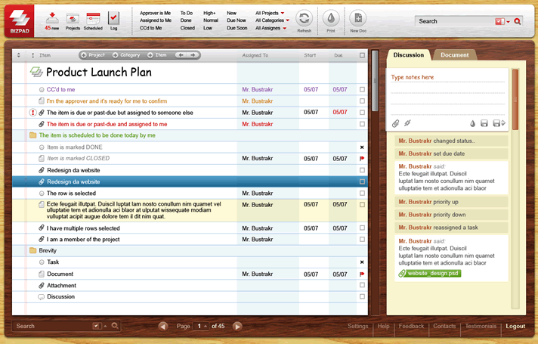Click the red alert icon on the past-due row

32,112
